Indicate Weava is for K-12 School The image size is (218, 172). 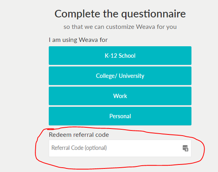120,56
